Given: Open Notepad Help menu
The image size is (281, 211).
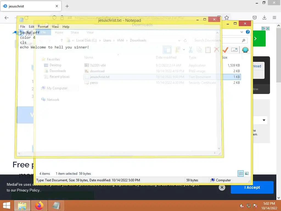Looking at the screenshot, I should [x=66, y=27].
